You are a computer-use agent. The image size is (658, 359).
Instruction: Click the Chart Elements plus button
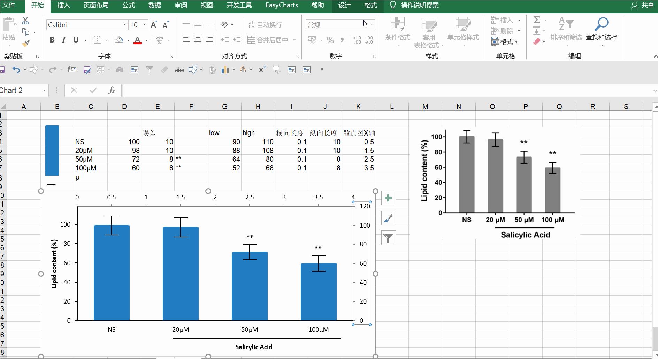pyautogui.click(x=388, y=198)
